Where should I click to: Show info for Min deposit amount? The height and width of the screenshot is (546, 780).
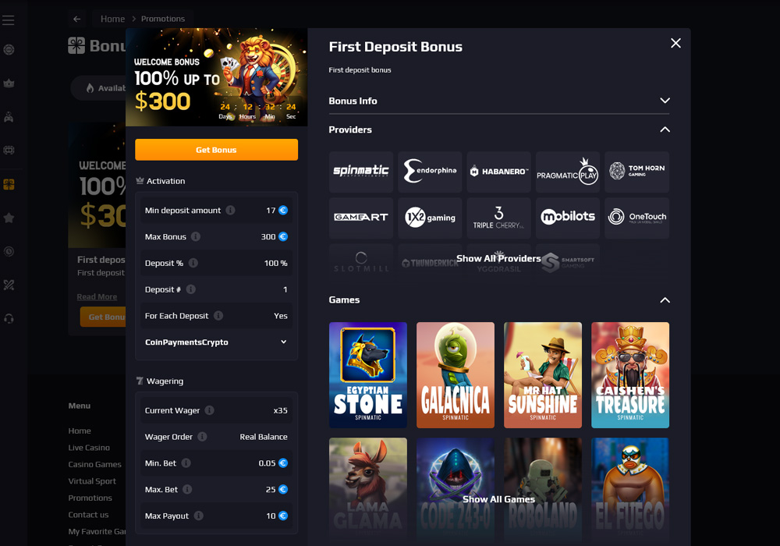230,211
